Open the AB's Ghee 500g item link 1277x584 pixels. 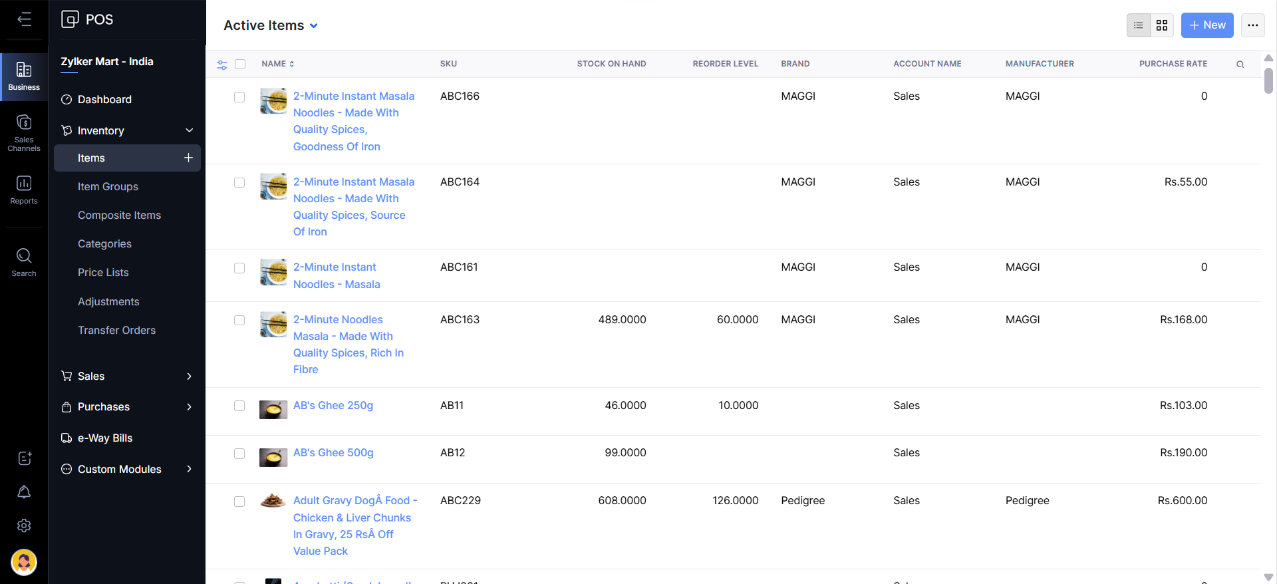[333, 452]
